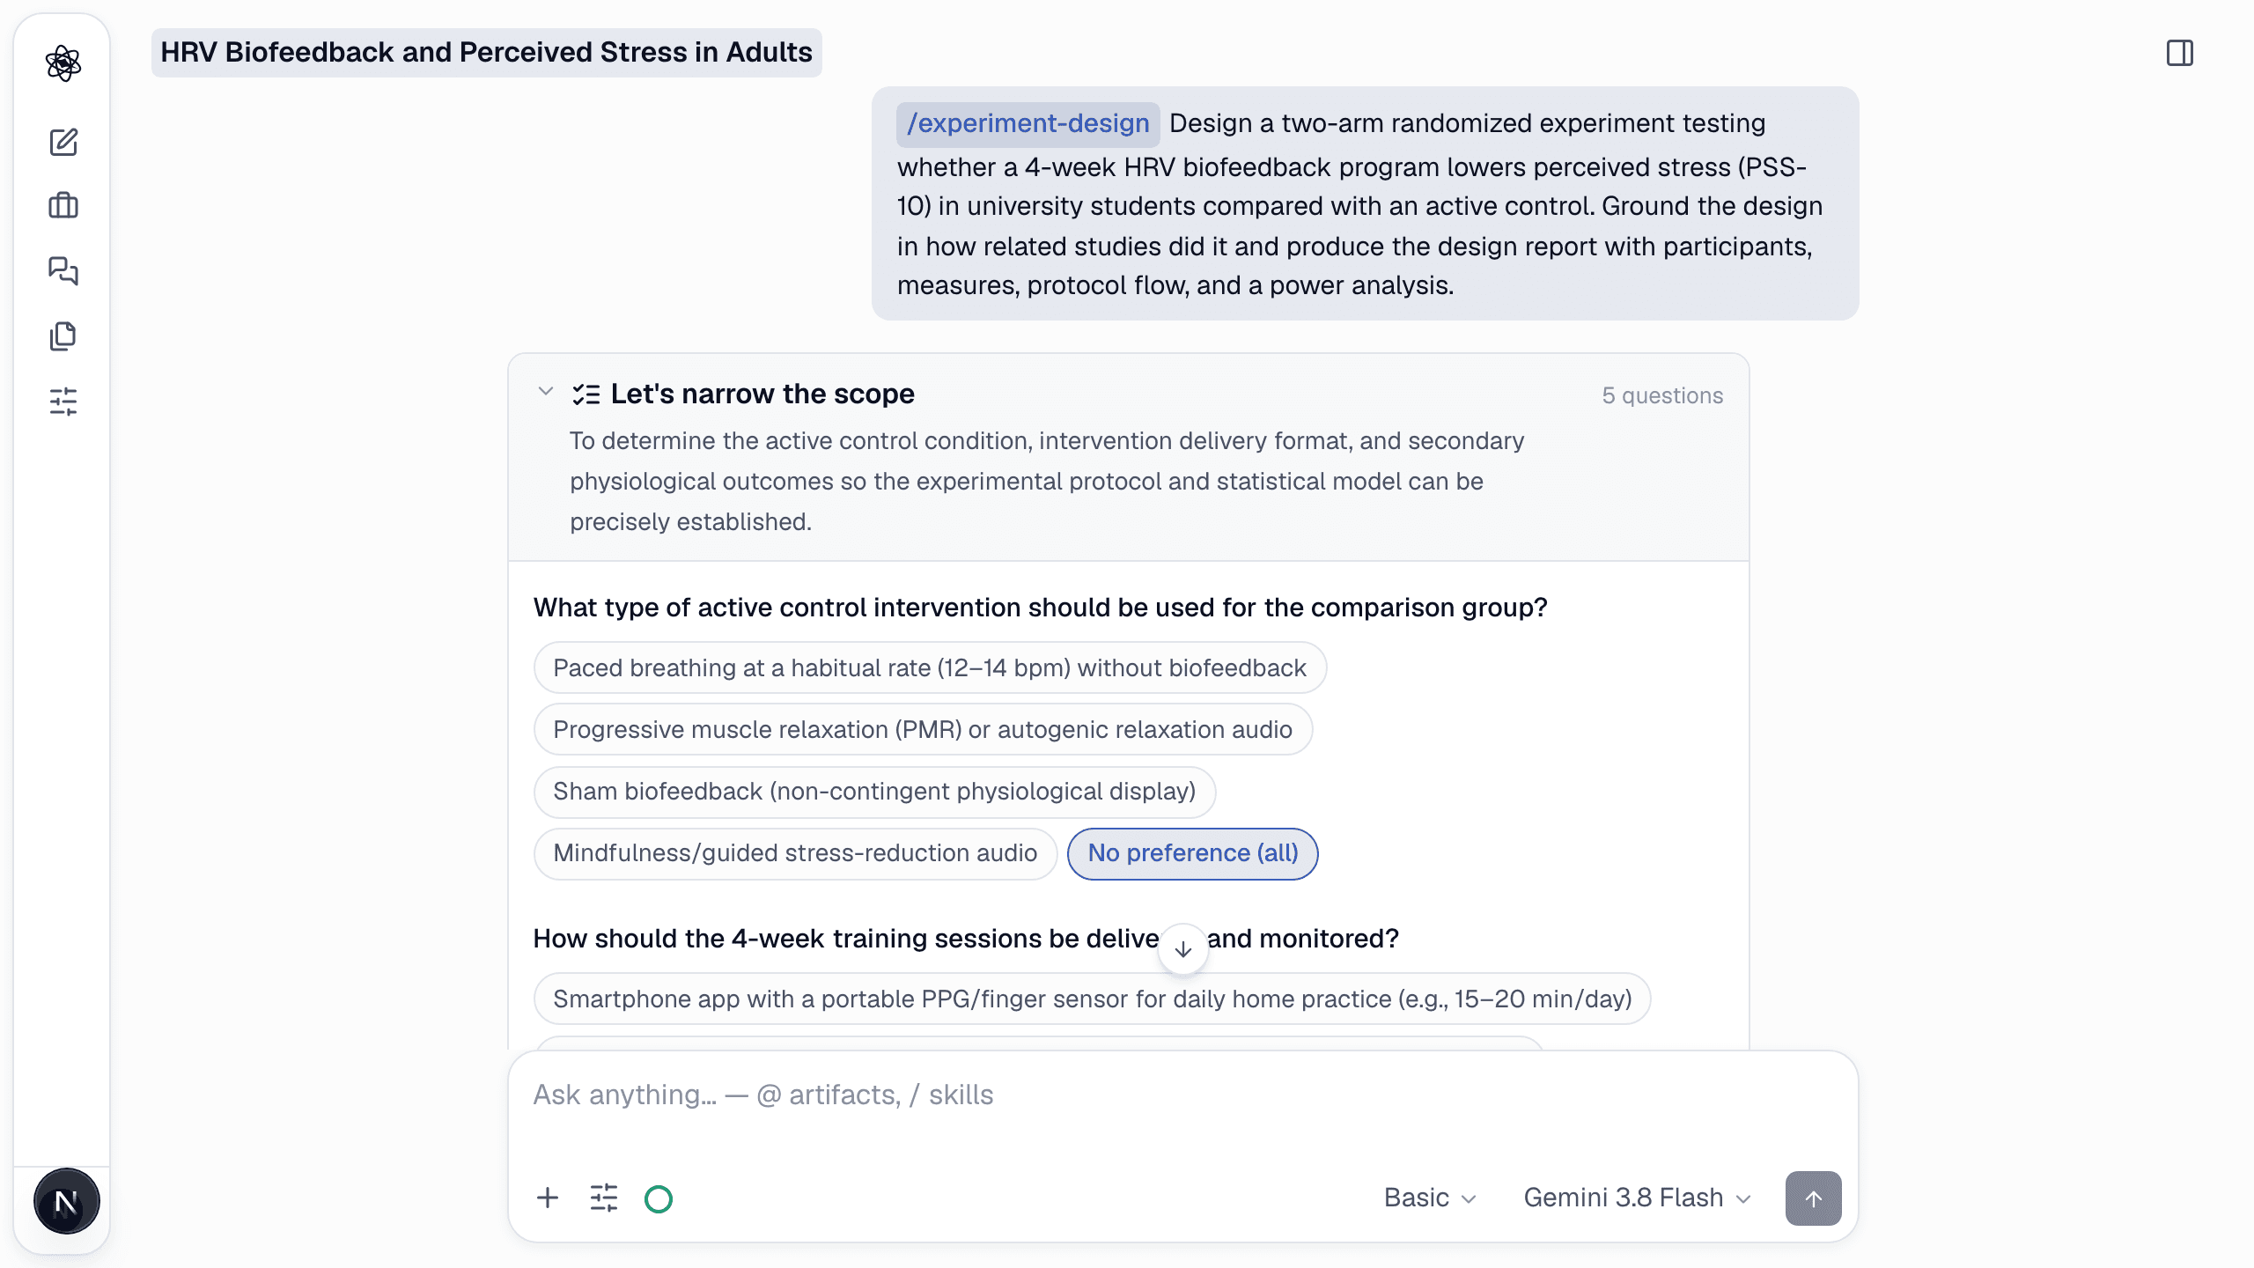This screenshot has width=2254, height=1268.
Task: Select Progressive muscle relaxation (PMR) option
Action: pos(923,729)
